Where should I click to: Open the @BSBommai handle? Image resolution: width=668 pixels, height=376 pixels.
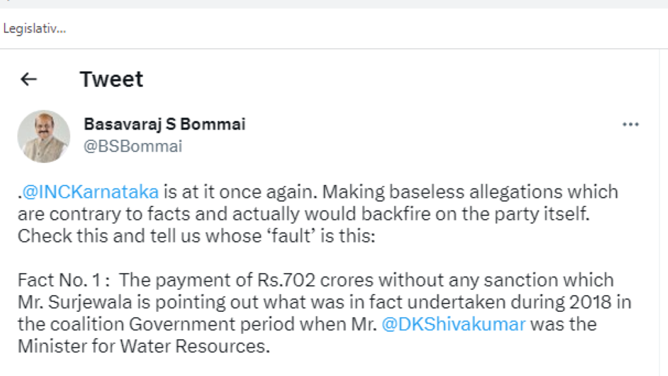(132, 146)
